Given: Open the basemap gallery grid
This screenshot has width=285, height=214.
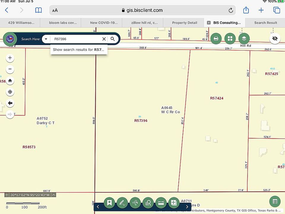Looking at the screenshot, I should (x=230, y=39).
